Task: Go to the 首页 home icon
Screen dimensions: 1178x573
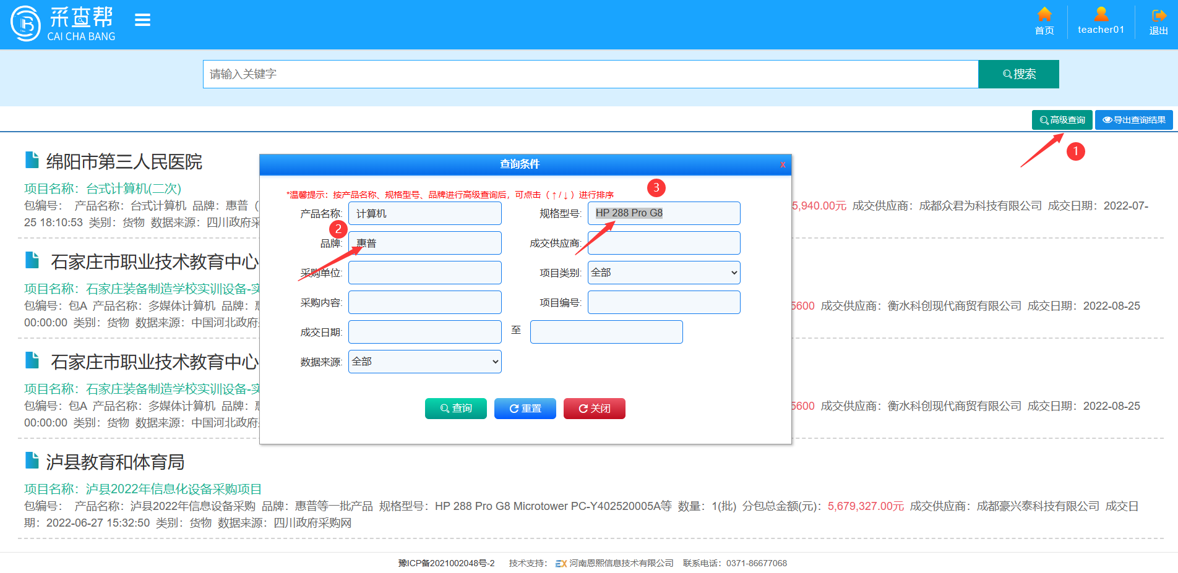Action: 1044,21
